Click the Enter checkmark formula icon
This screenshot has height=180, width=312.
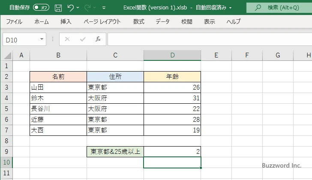pyautogui.click(x=83, y=39)
